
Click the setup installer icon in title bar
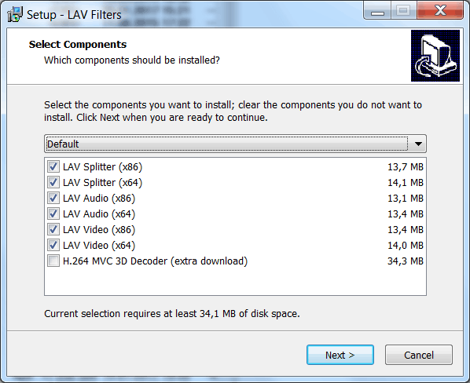click(15, 14)
